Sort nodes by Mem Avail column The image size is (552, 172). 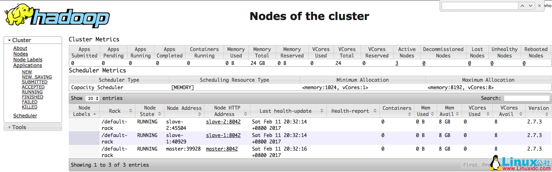click(449, 111)
